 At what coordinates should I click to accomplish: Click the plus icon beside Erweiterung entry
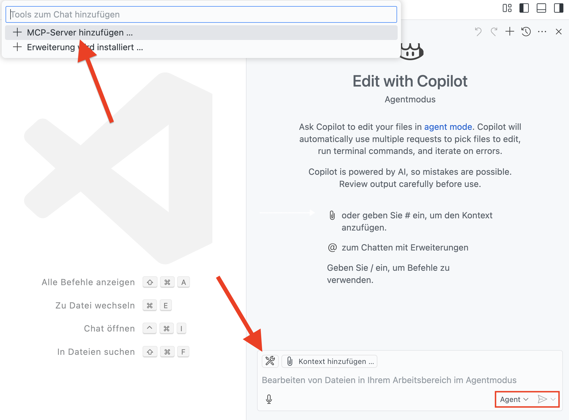pyautogui.click(x=17, y=47)
